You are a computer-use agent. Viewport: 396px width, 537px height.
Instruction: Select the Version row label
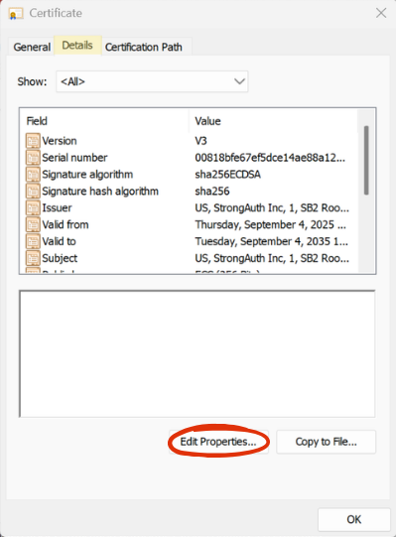click(60, 141)
